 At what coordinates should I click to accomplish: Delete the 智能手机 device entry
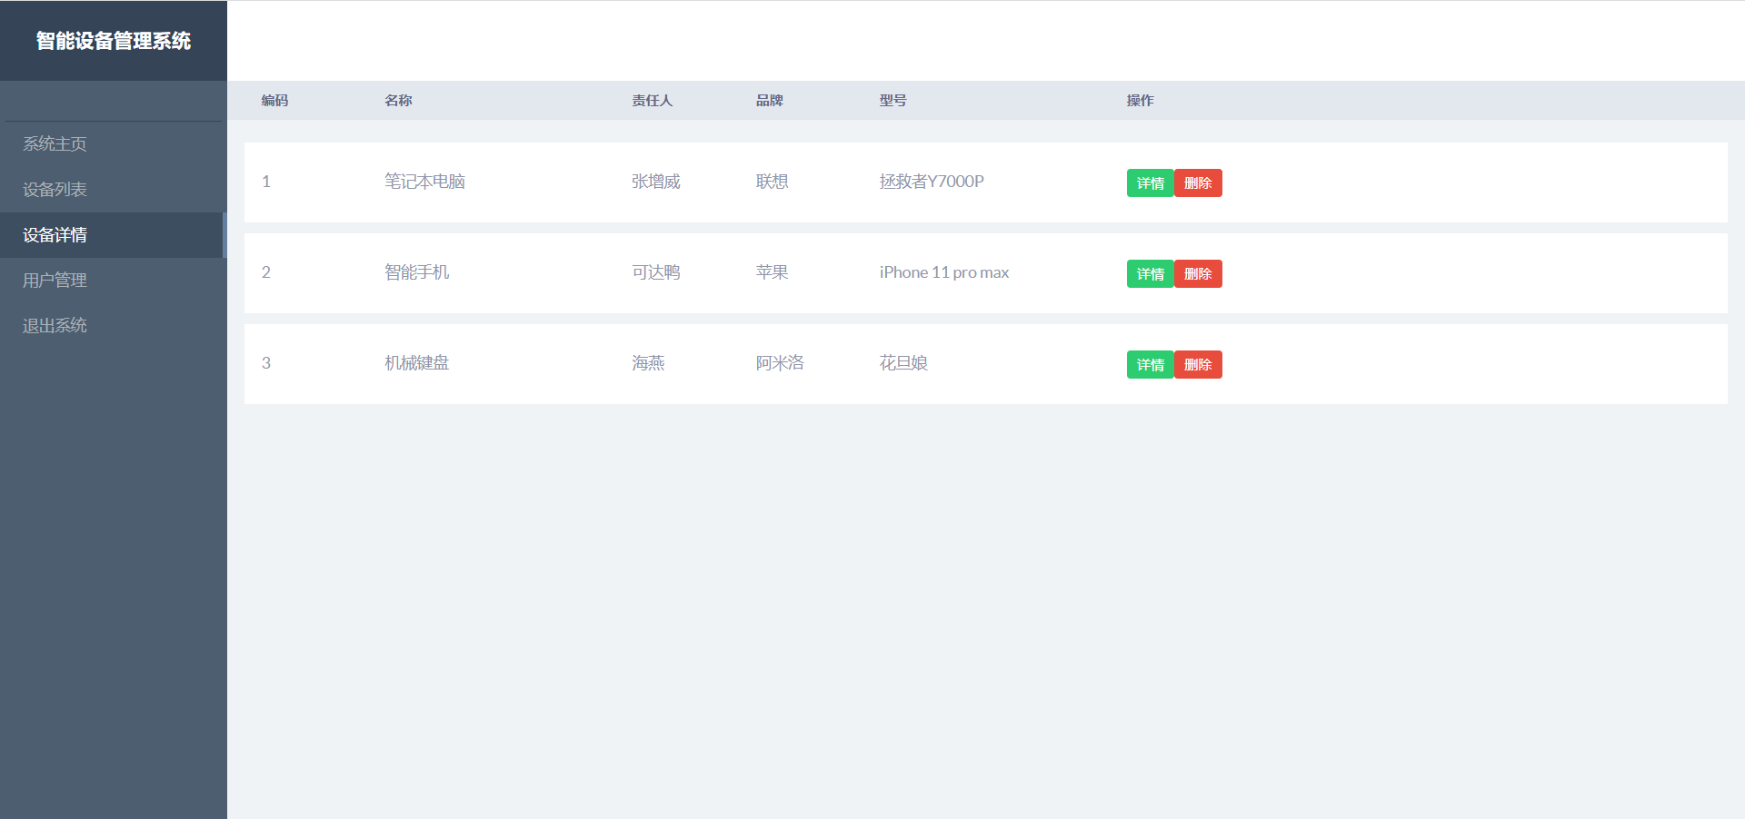1198,273
